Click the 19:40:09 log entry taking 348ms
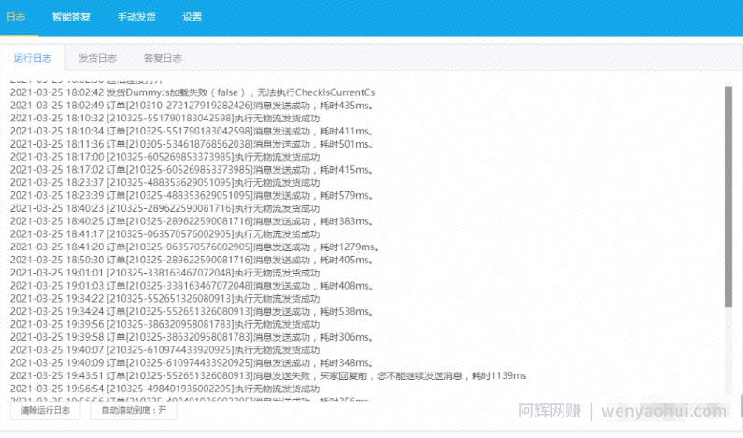 click(x=192, y=362)
